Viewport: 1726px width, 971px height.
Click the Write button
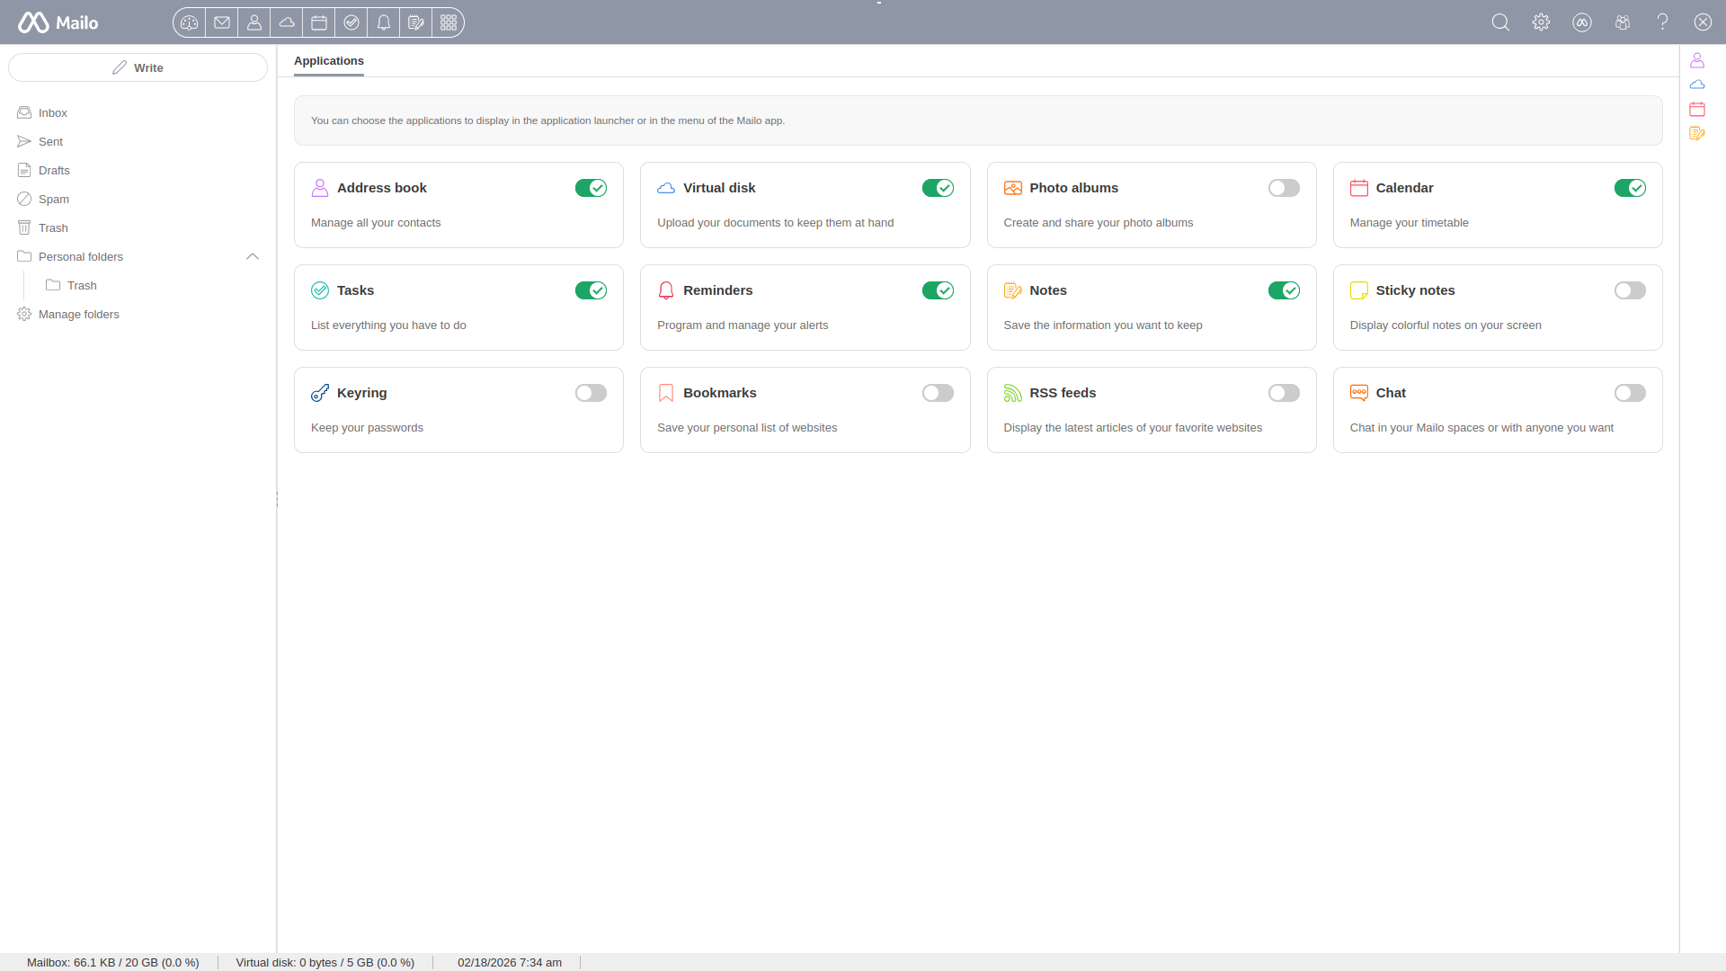click(138, 67)
